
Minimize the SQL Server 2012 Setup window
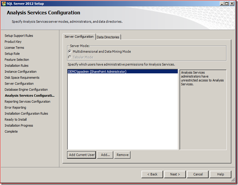tap(222, 3)
